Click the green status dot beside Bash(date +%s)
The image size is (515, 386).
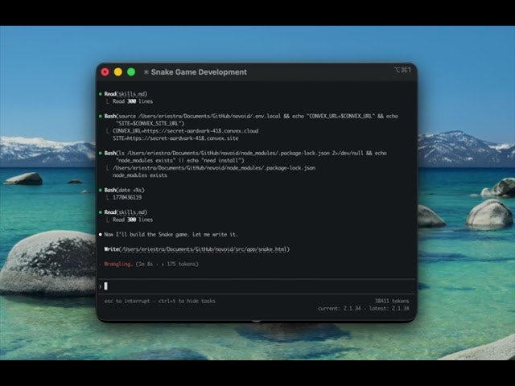pos(100,190)
